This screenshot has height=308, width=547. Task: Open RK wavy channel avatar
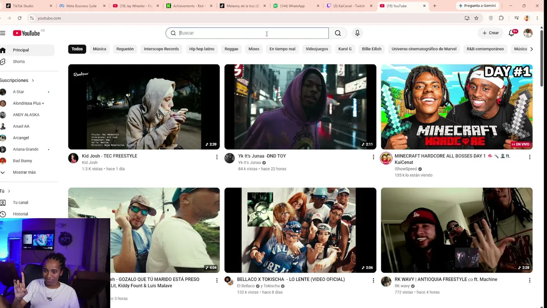(386, 281)
